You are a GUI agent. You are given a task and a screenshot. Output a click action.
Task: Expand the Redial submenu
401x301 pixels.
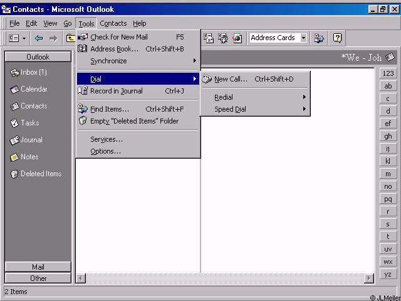[x=255, y=97]
